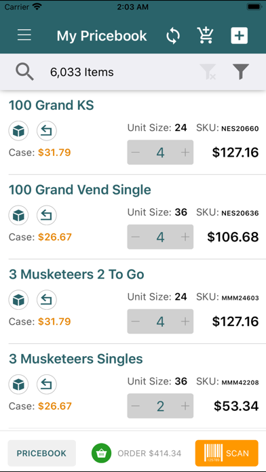Image resolution: width=266 pixels, height=472 pixels.
Task: Tap the search magnifier icon
Action: (x=24, y=73)
